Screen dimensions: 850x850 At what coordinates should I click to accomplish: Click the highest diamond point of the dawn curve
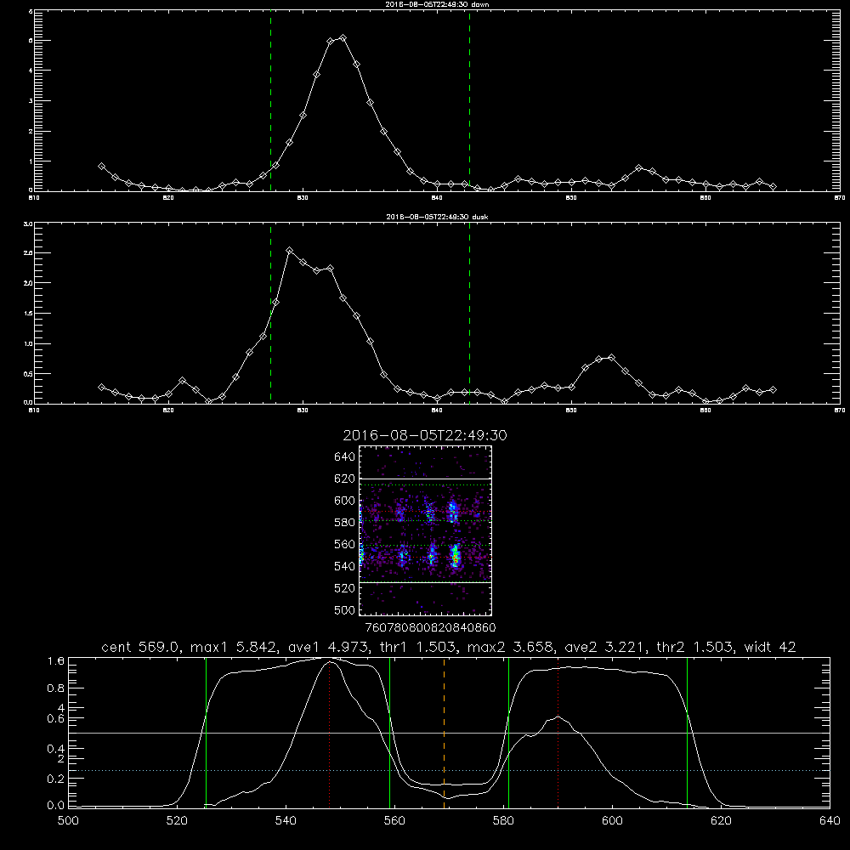(x=343, y=38)
